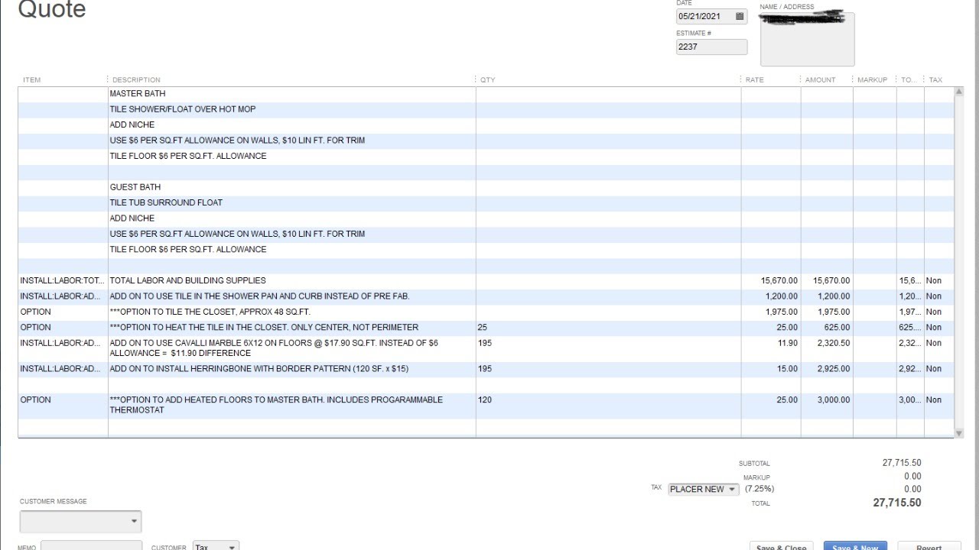Click the RATE column header
The width and height of the screenshot is (979, 550).
click(x=754, y=79)
